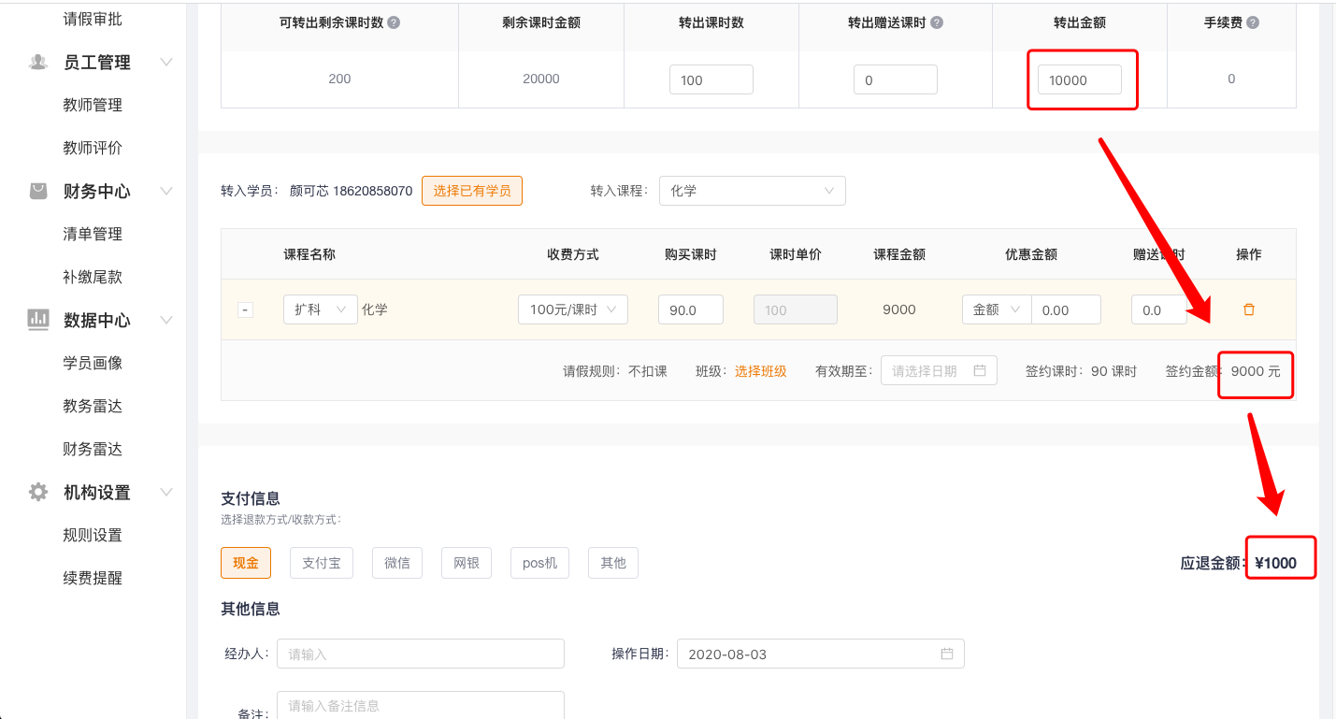Viewport: 1336px width, 719px height.
Task: Select 现金 payment method
Action: (246, 563)
